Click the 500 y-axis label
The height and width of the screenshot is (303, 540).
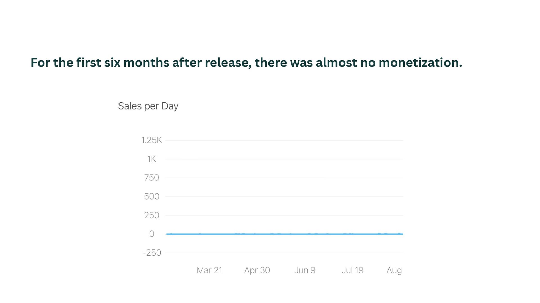click(151, 196)
